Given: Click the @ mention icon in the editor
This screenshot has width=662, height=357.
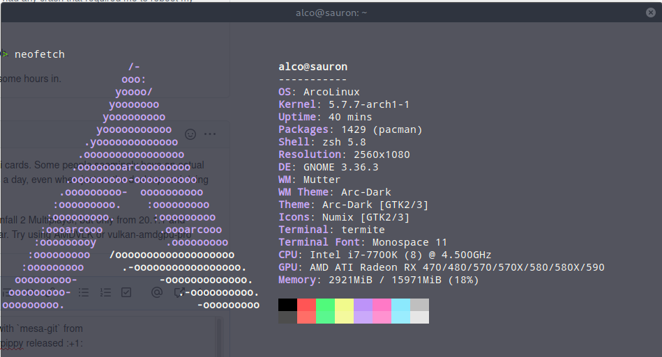Looking at the screenshot, I should 157,292.
